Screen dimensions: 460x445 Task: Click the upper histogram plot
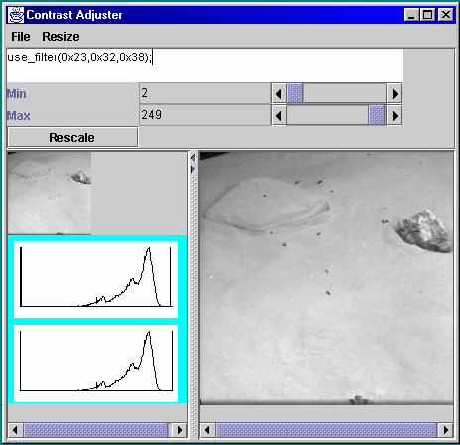pyautogui.click(x=96, y=279)
